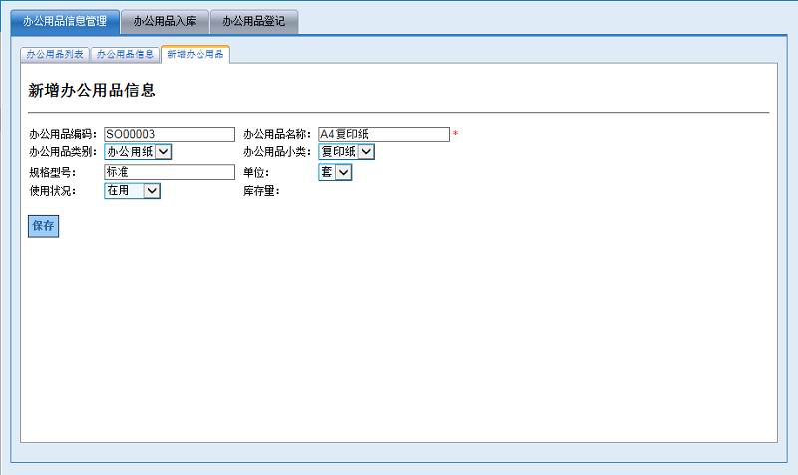The height and width of the screenshot is (475, 798).
Task: Open the 办公用品类别 dropdown showing 办公用纸
Action: pos(138,152)
